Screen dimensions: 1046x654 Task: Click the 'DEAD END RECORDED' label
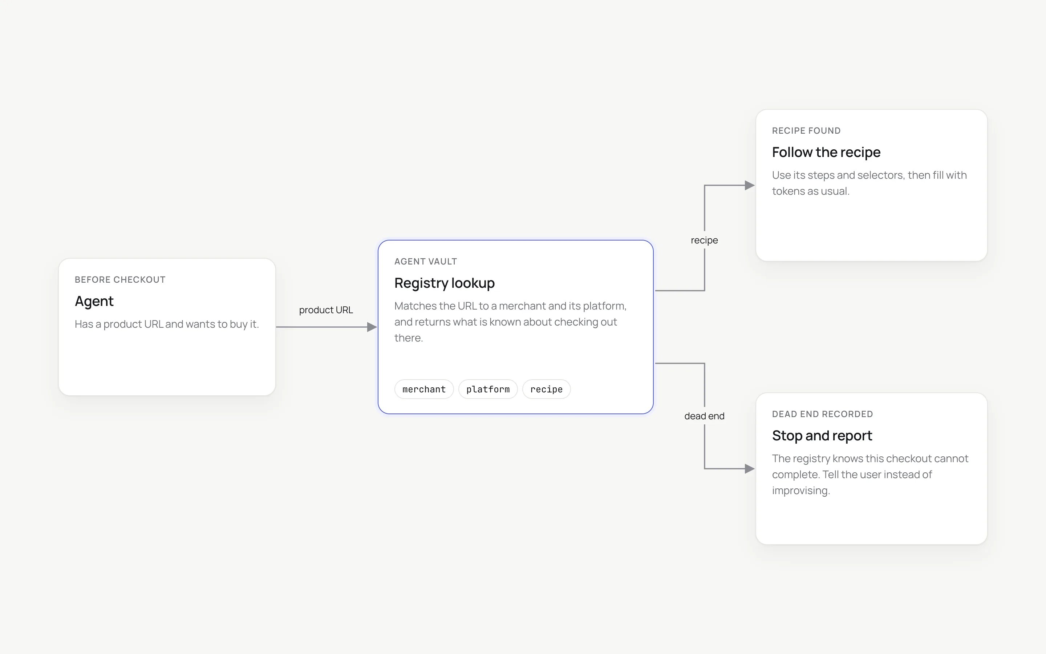tap(822, 414)
